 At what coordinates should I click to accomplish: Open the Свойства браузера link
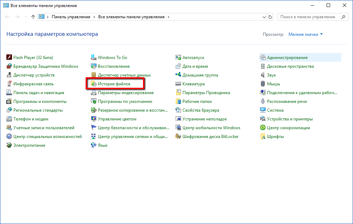click(201, 110)
